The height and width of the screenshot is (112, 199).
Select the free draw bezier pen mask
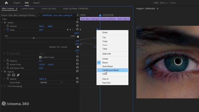[18, 75]
